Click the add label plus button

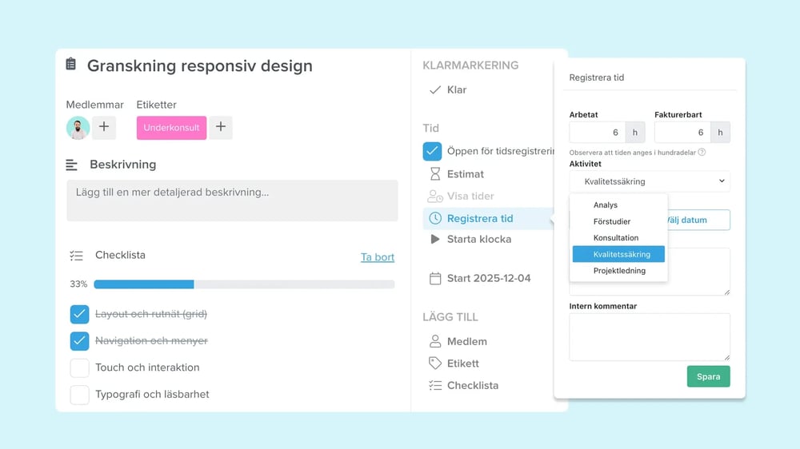tap(221, 128)
